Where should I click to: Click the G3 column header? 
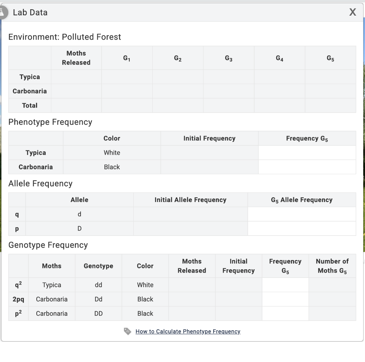tap(228, 58)
